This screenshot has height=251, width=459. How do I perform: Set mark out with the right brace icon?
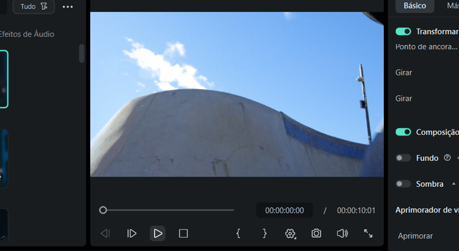click(265, 233)
